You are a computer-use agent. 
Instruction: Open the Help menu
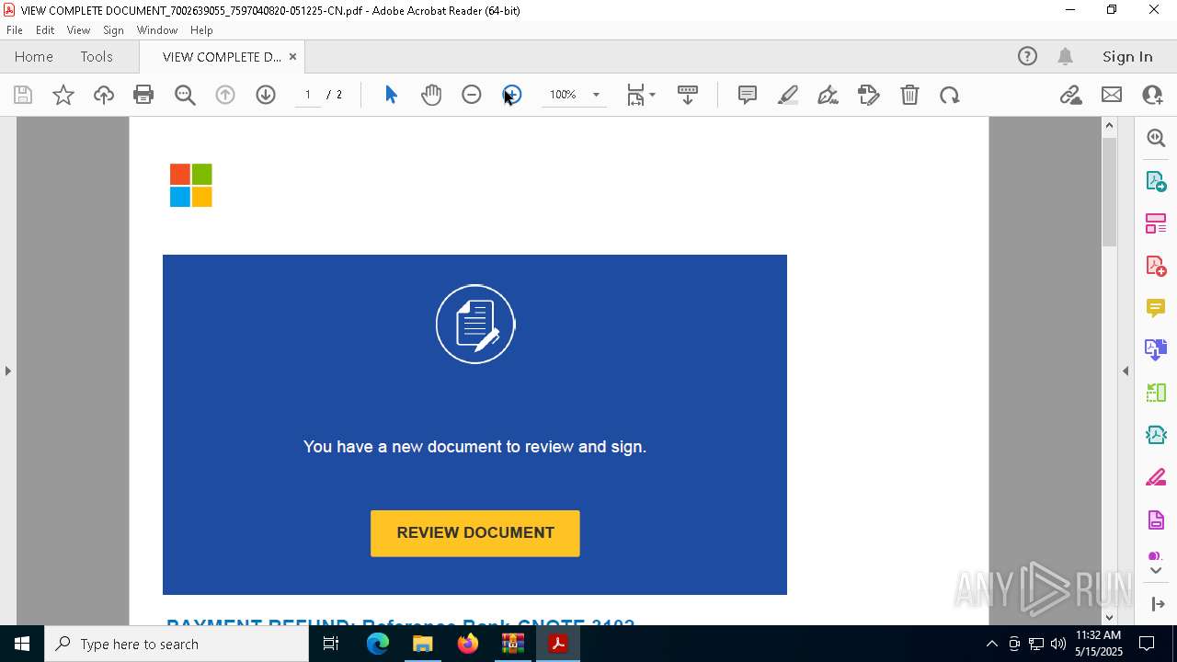click(x=201, y=29)
